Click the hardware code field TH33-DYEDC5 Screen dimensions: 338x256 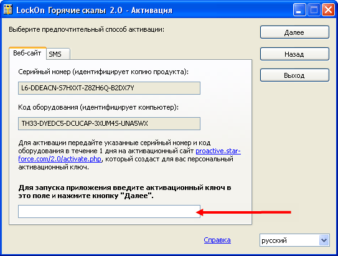point(109,123)
